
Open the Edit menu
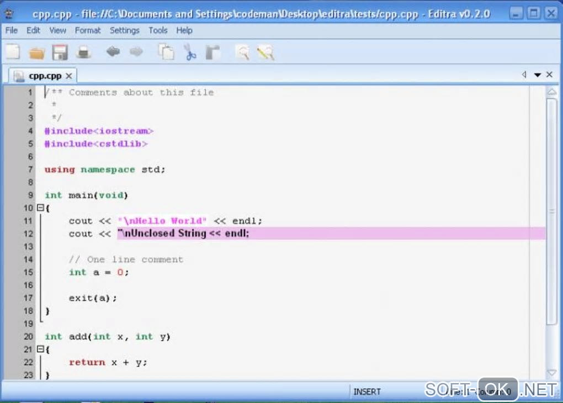pyautogui.click(x=33, y=30)
